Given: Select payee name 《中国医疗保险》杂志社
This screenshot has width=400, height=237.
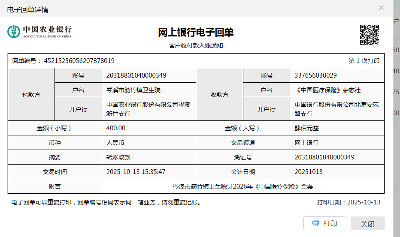Looking at the screenshot, I should point(327,90).
